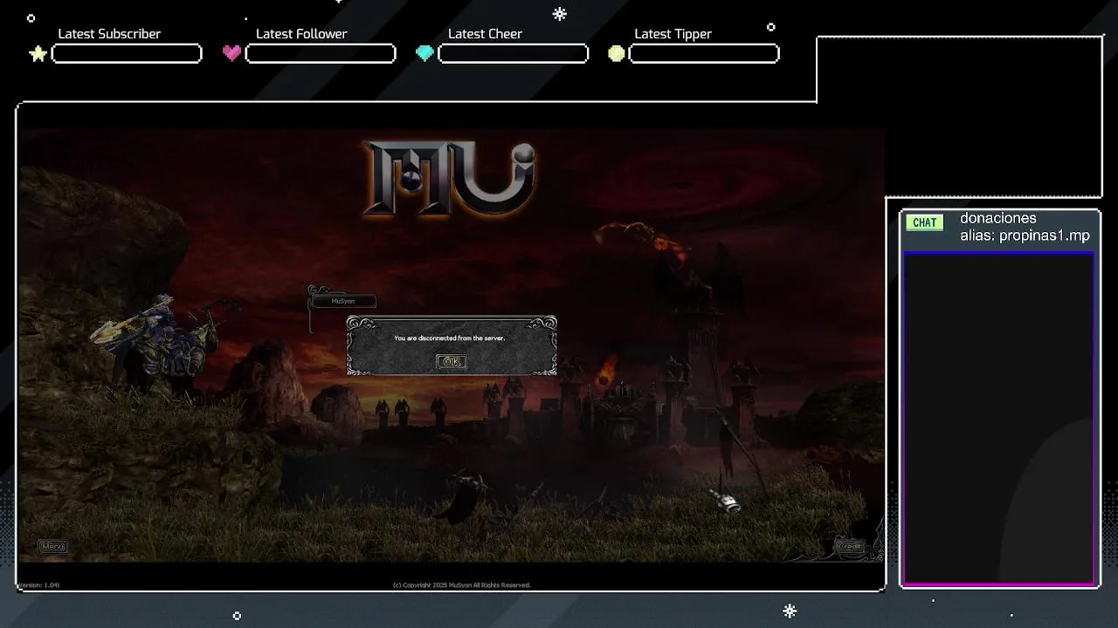Click the "donaciones" text

(x=998, y=218)
